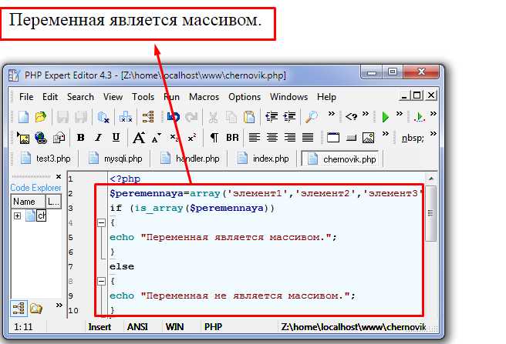The image size is (506, 344).
Task: Insert a paragraph tag with the ¶ icon
Action: [x=214, y=138]
